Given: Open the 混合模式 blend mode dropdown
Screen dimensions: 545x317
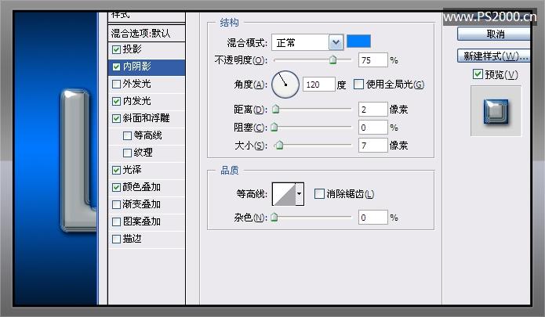Looking at the screenshot, I should 336,43.
